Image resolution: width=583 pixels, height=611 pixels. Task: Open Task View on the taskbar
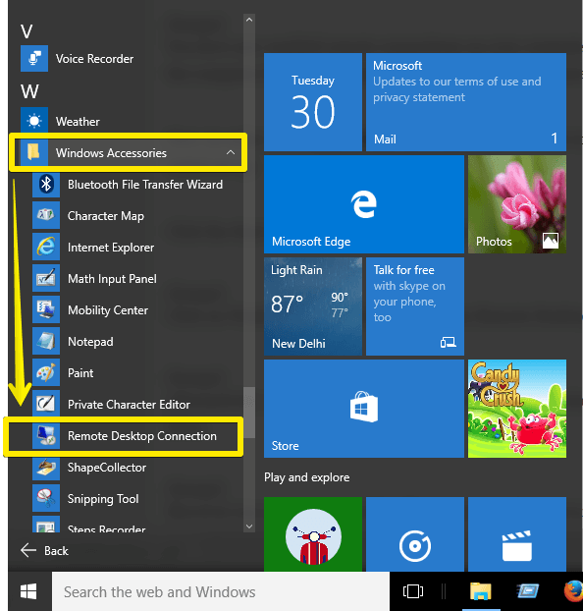pyautogui.click(x=413, y=591)
